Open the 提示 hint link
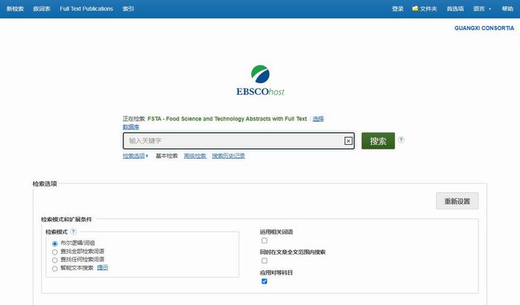520x305 pixels. (x=103, y=268)
